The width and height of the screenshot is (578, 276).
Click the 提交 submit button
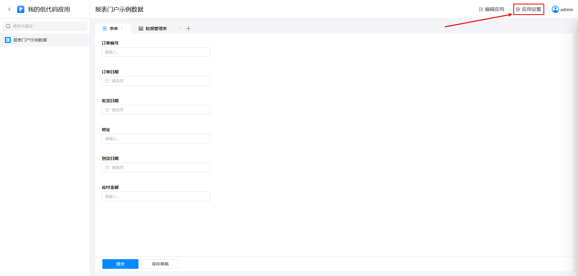(x=120, y=264)
